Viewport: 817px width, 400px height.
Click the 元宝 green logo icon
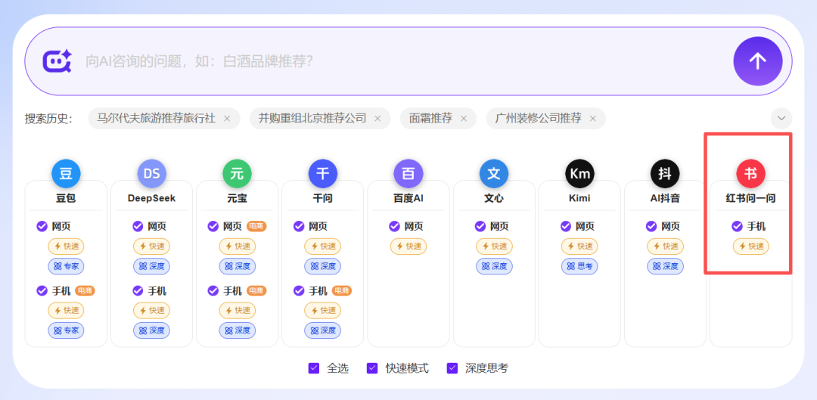237,173
